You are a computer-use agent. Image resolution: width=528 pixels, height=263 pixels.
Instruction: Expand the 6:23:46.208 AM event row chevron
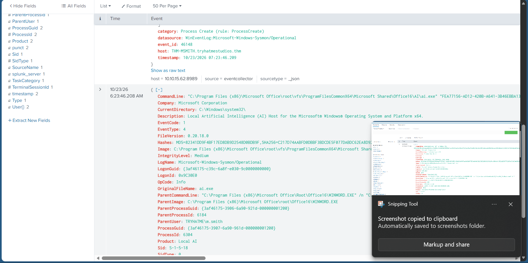tap(100, 89)
